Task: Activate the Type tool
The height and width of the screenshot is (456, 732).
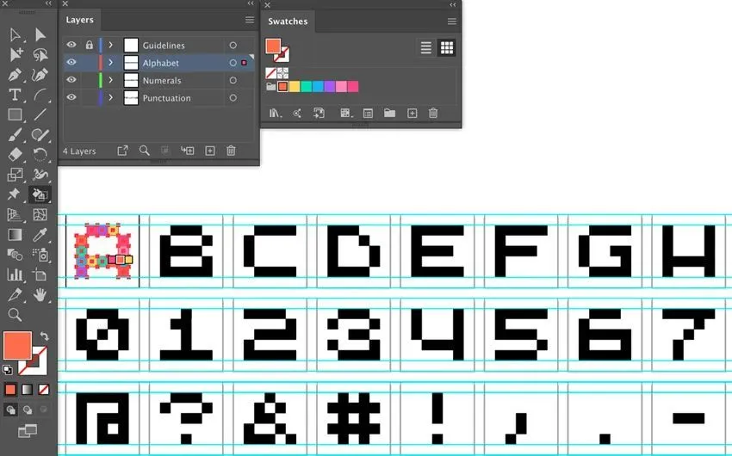Action: click(x=15, y=95)
